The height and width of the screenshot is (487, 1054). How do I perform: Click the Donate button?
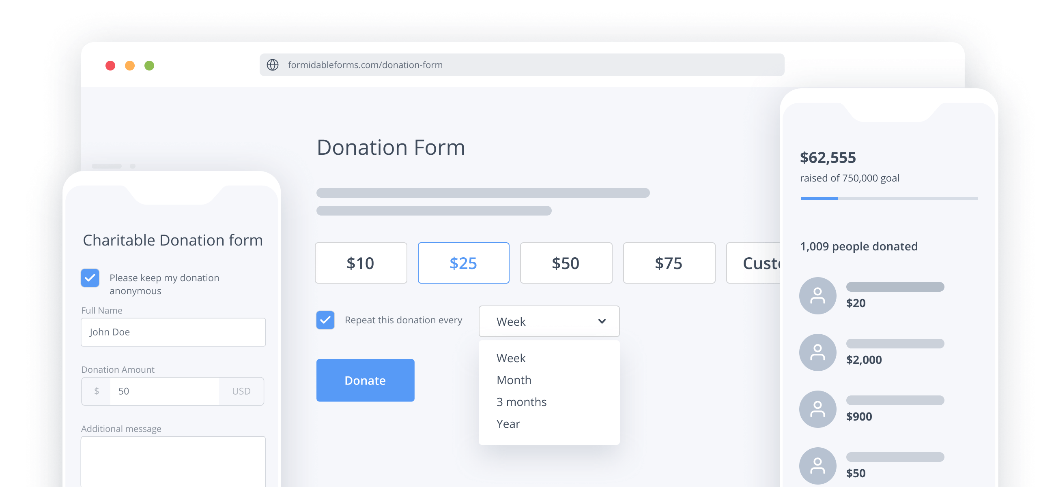[x=365, y=380]
